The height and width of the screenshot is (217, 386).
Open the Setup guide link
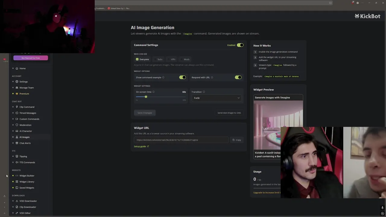point(141,146)
